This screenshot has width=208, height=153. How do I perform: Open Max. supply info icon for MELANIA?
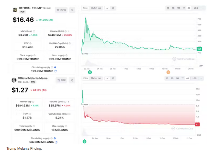click(x=66, y=126)
